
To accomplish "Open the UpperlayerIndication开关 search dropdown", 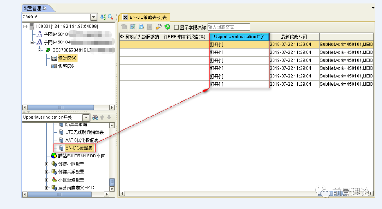I will [86, 117].
